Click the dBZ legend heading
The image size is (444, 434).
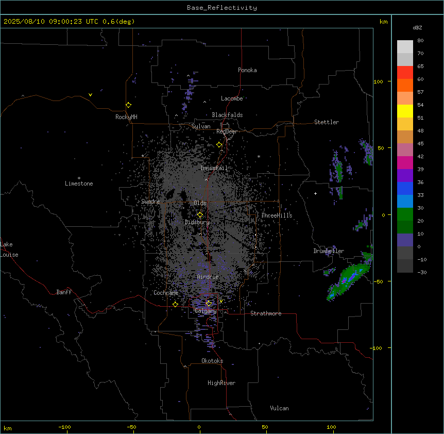(417, 27)
